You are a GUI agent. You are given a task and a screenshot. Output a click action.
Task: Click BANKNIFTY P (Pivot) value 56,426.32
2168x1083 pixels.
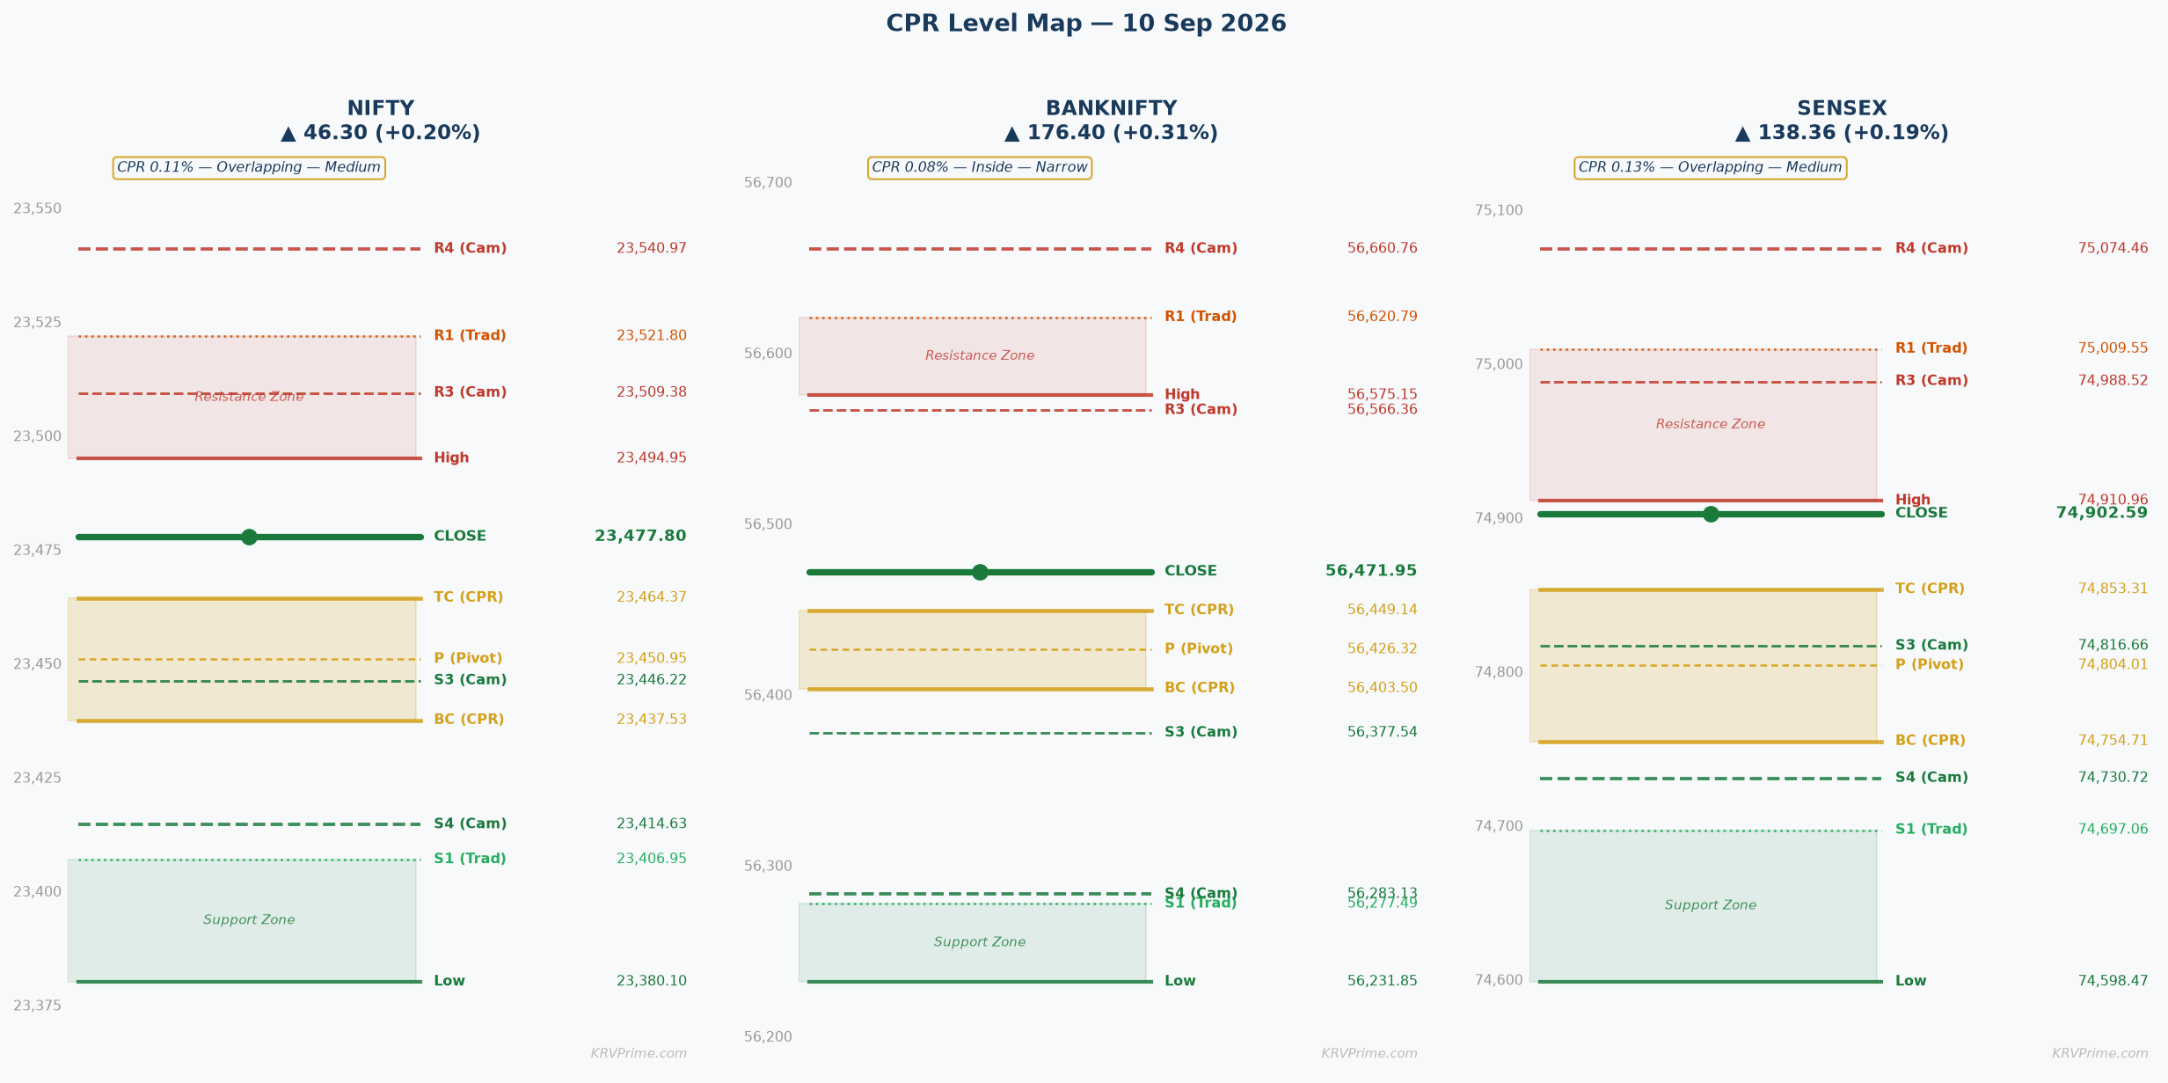(x=1383, y=649)
